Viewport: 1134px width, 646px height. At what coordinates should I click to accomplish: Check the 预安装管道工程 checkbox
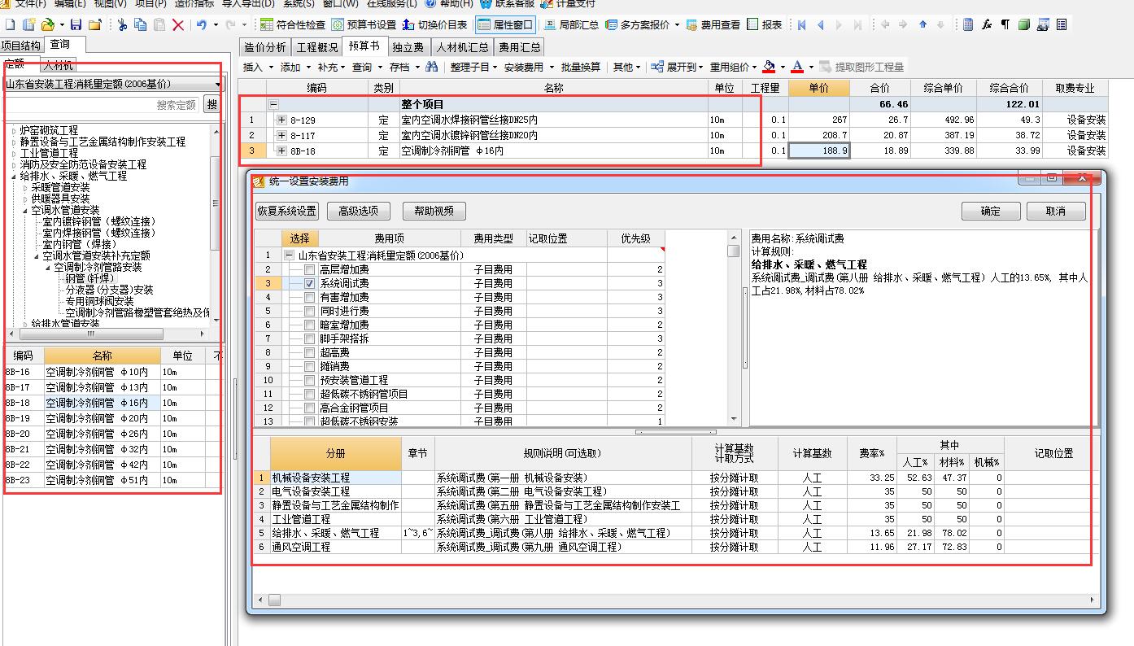[309, 380]
